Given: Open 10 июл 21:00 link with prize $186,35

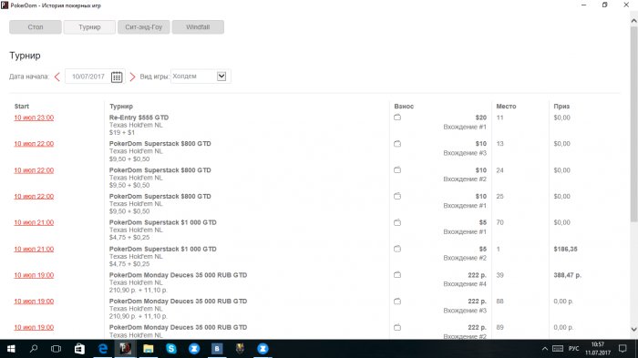Looking at the screenshot, I should (34, 249).
